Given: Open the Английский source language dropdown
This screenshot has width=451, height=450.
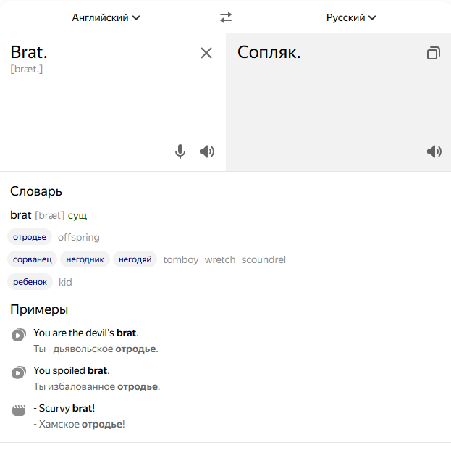Looking at the screenshot, I should point(106,17).
